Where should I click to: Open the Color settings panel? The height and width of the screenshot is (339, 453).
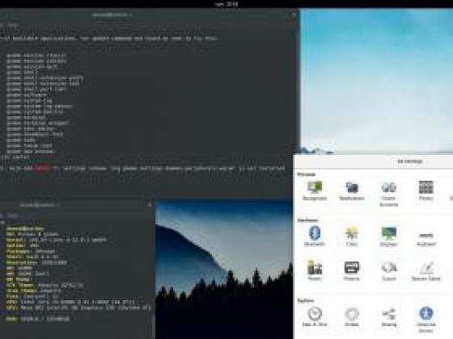pos(351,237)
